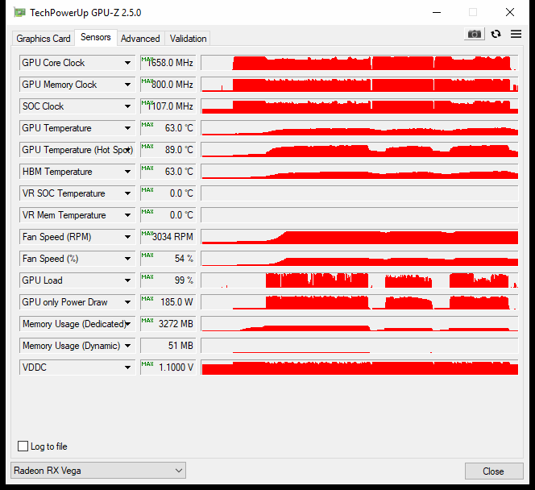Open the VR Mem Temperature dropdown
Screen dimensions: 535x490
point(127,215)
